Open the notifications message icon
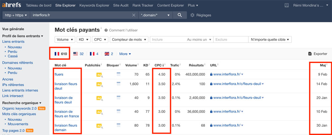Image resolution: width=332 pixels, height=135 pixels. [287, 6]
